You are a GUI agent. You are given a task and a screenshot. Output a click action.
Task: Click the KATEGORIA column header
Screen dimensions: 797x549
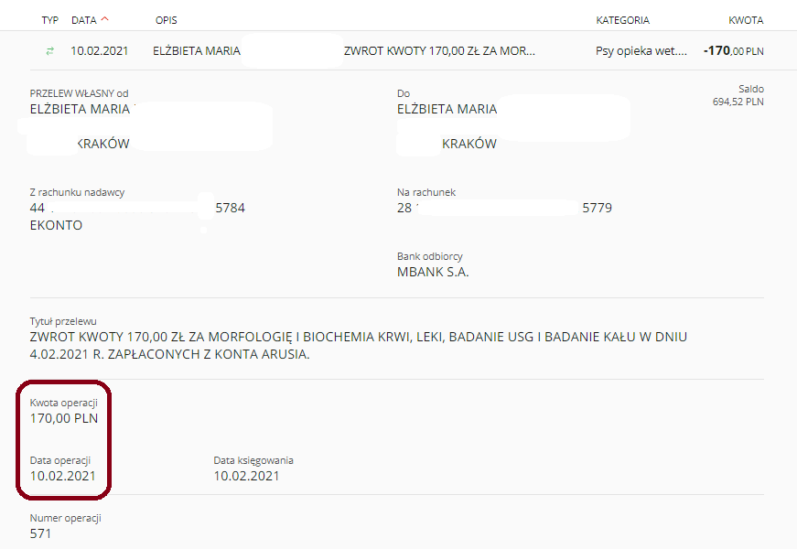coord(622,20)
